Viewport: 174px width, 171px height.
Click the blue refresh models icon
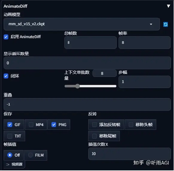click(165, 24)
